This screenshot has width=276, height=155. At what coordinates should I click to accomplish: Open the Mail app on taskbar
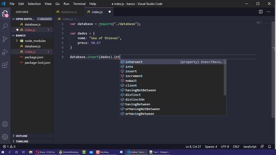(x=91, y=152)
